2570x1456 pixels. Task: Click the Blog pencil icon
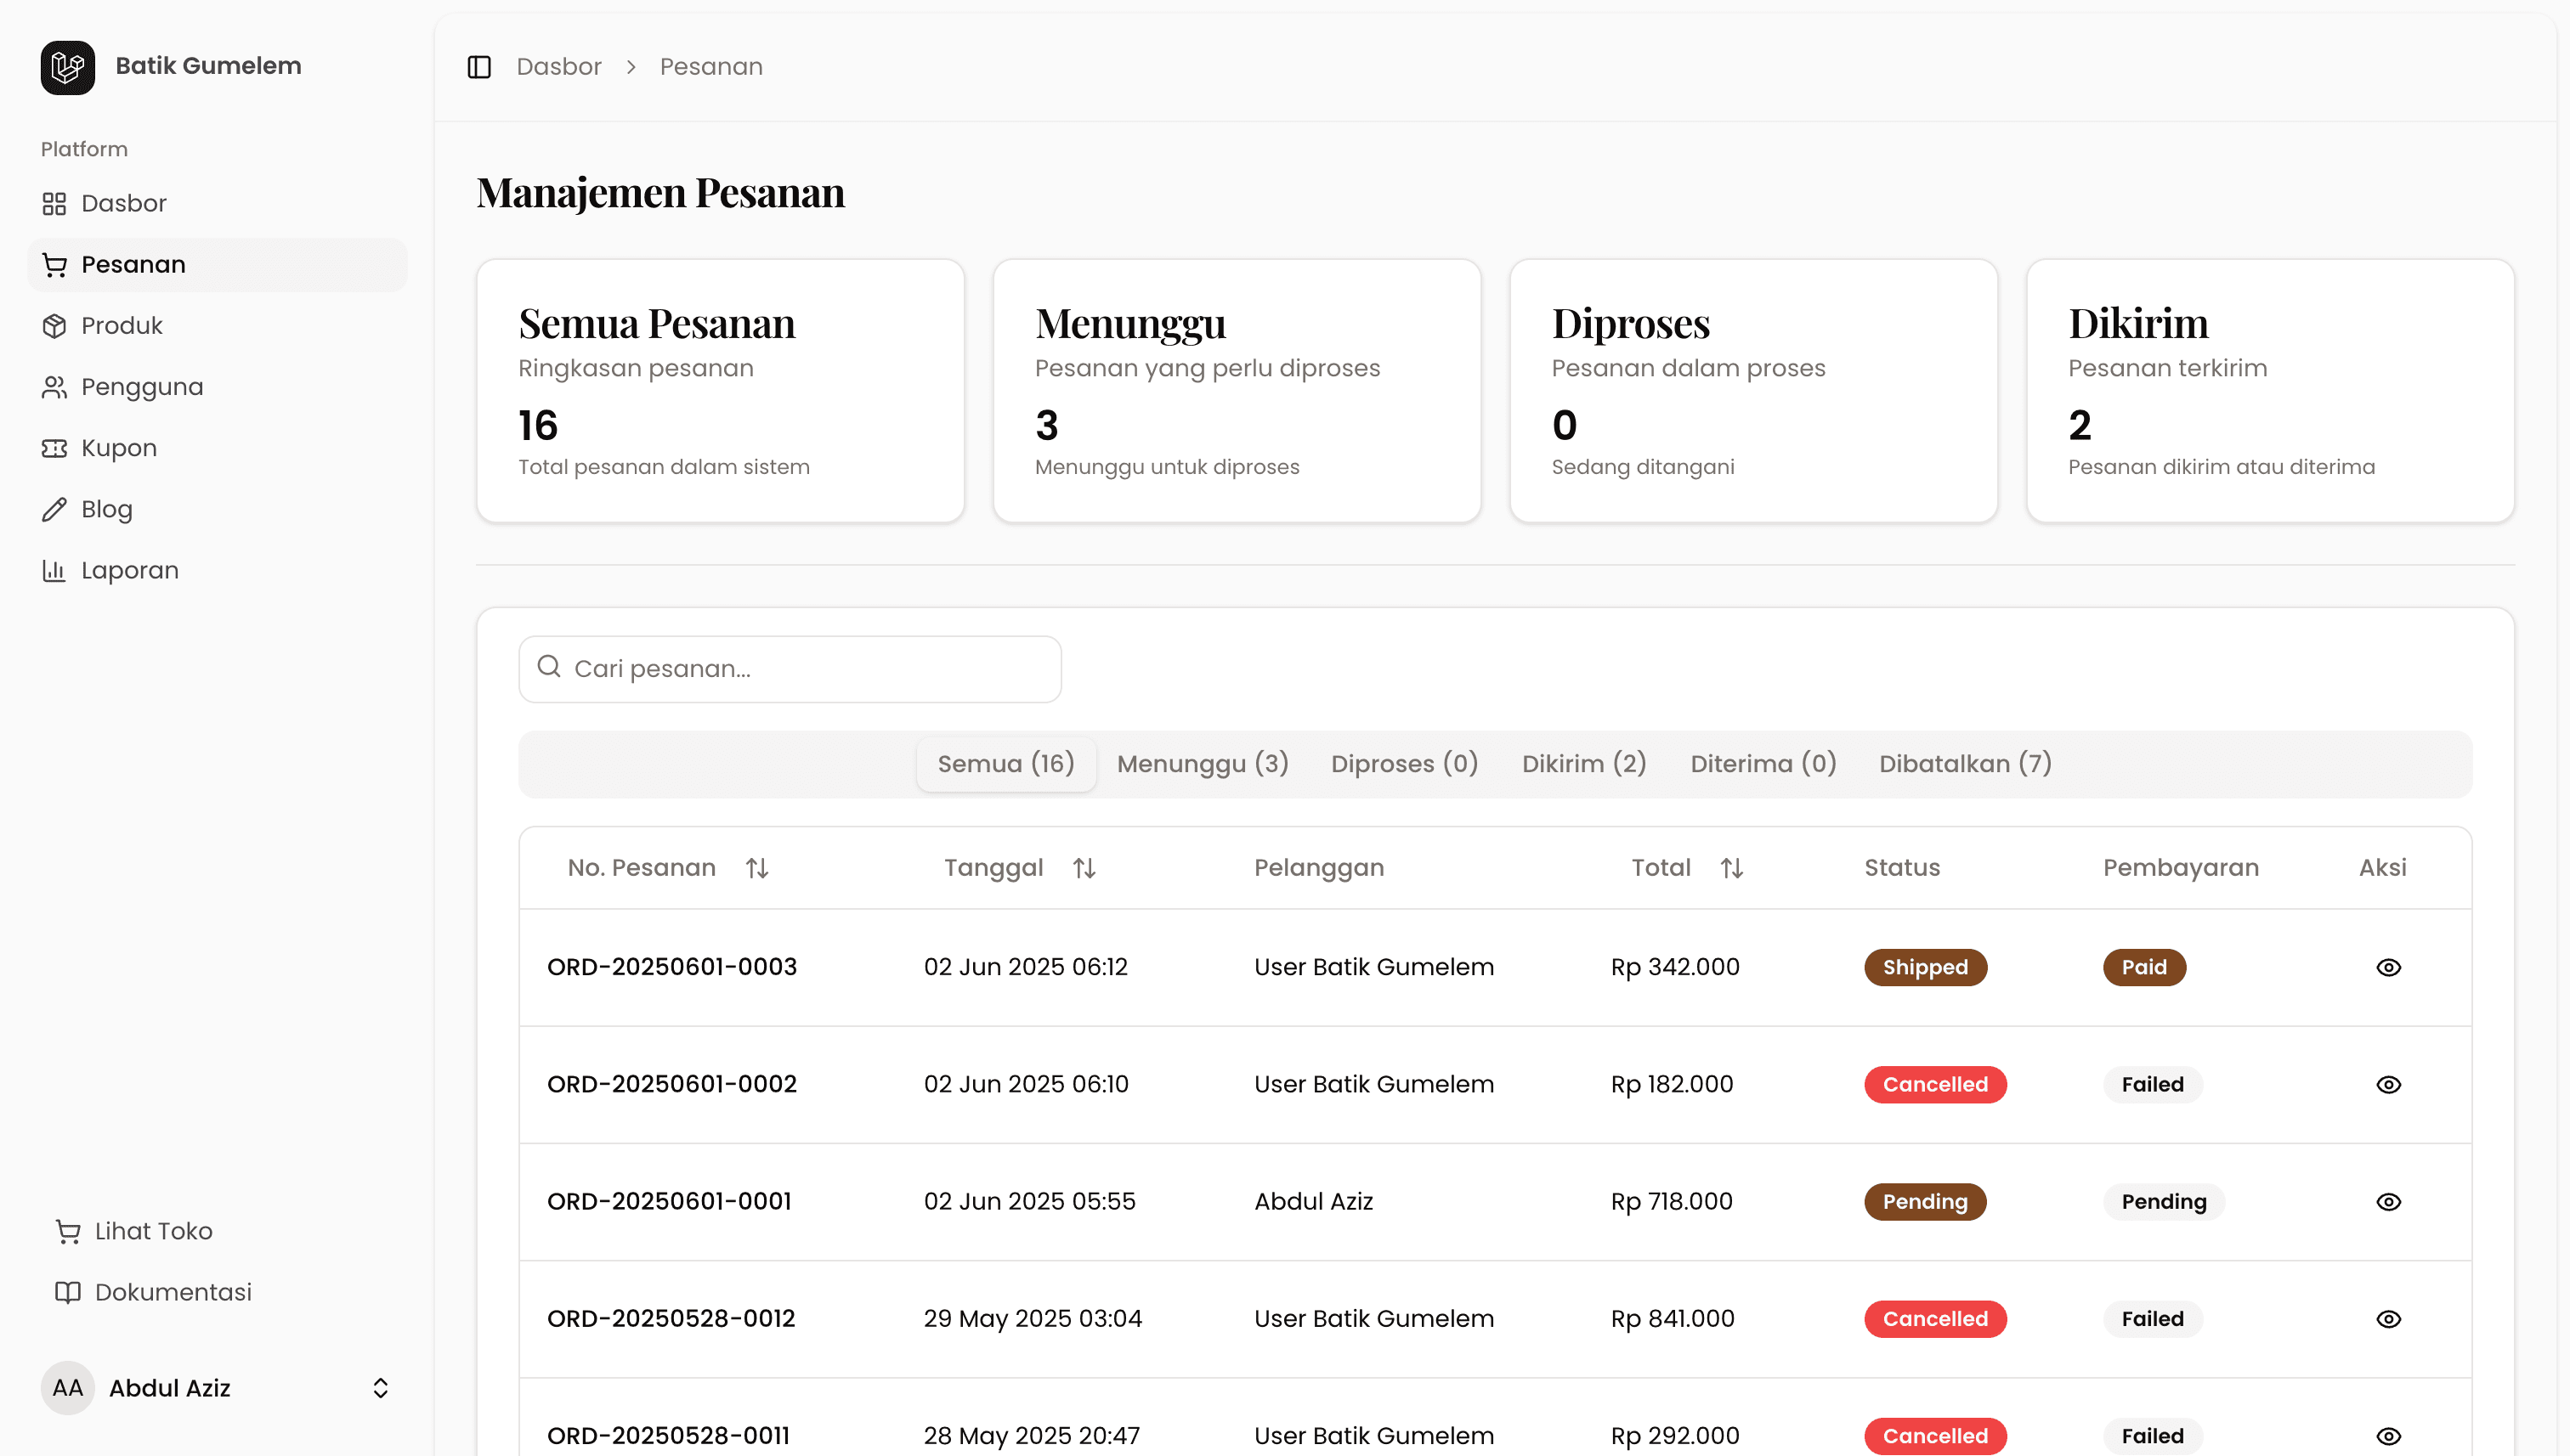[x=54, y=510]
